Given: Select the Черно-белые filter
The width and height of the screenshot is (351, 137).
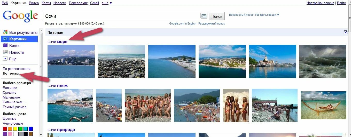Looking at the screenshot, I should coord(13,124).
